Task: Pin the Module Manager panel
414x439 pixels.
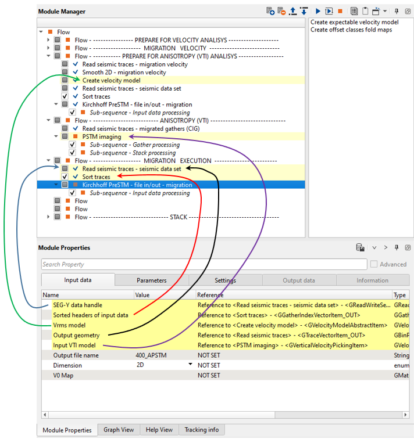Action: (x=397, y=11)
